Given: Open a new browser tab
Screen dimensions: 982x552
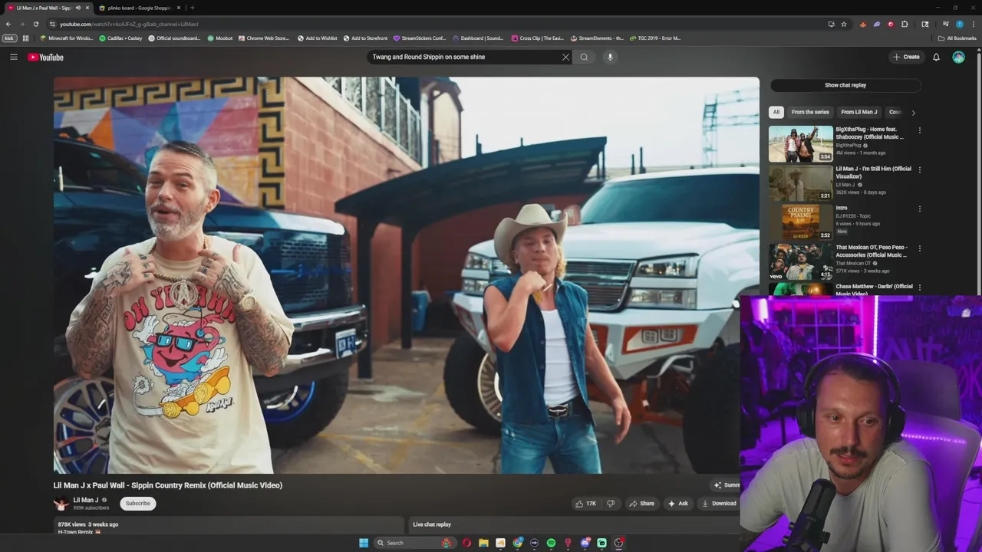Looking at the screenshot, I should [192, 8].
